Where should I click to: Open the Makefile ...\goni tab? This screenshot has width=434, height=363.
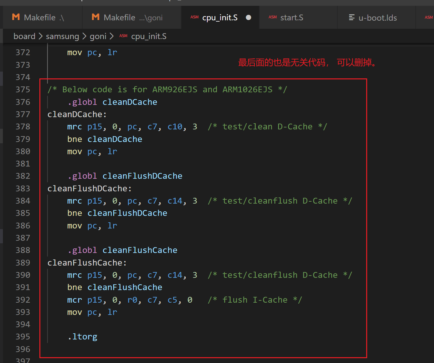point(131,17)
